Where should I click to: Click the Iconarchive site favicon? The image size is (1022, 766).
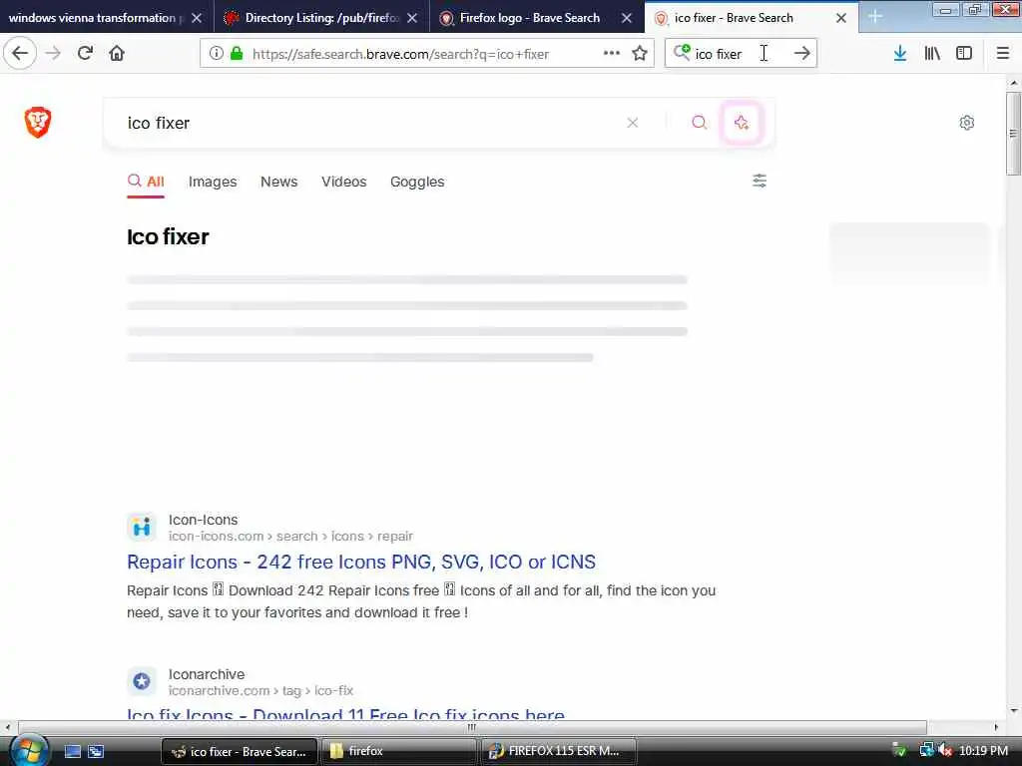pyautogui.click(x=142, y=681)
